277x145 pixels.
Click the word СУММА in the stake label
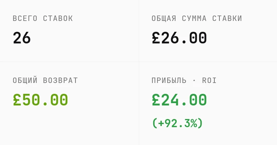[194, 19]
